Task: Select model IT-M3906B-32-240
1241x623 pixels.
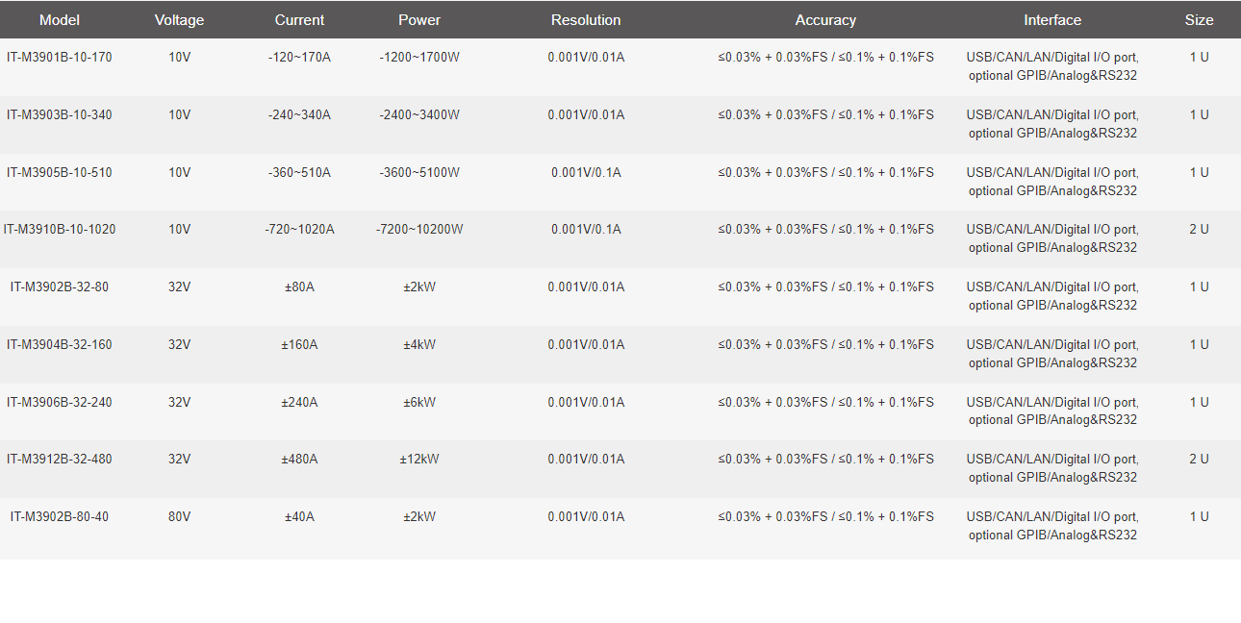Action: click(60, 402)
